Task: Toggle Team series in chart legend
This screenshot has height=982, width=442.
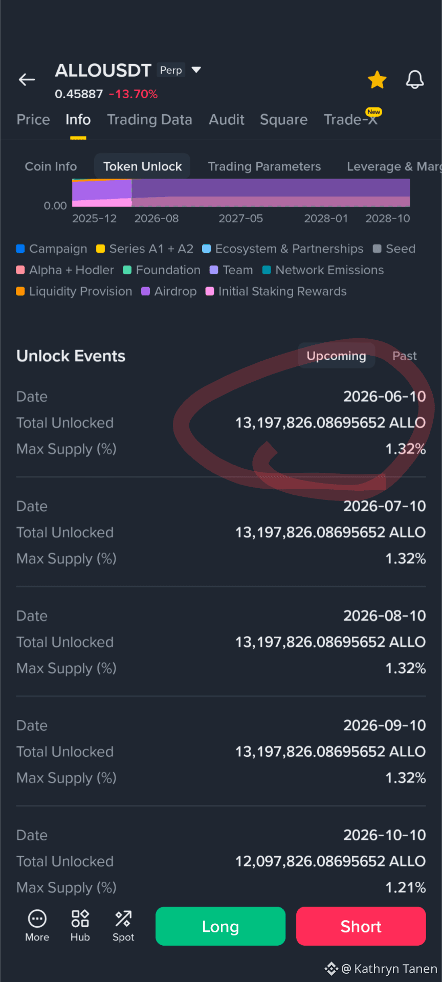Action: click(x=231, y=270)
